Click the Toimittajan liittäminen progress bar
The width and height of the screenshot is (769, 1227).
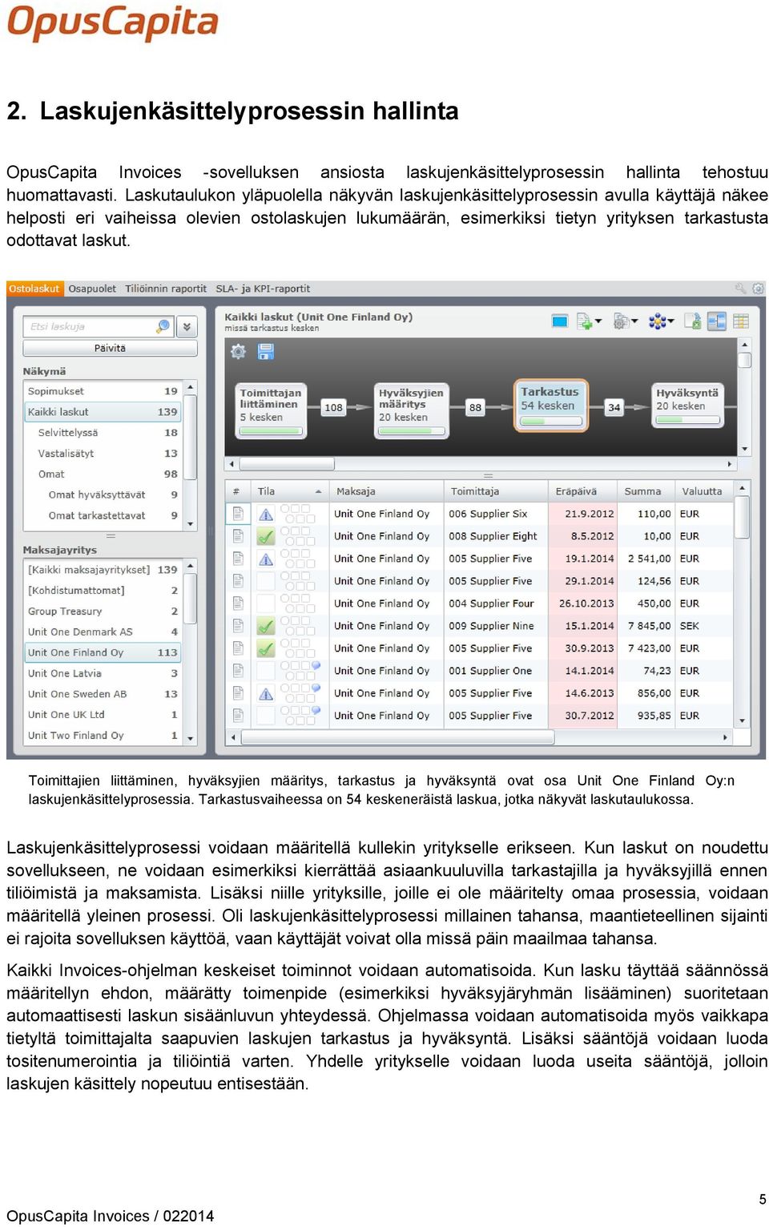point(271,431)
